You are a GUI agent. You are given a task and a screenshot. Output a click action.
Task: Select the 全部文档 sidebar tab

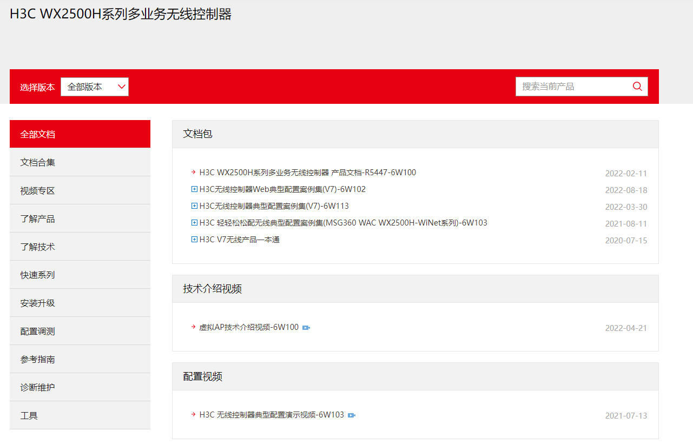pyautogui.click(x=80, y=134)
